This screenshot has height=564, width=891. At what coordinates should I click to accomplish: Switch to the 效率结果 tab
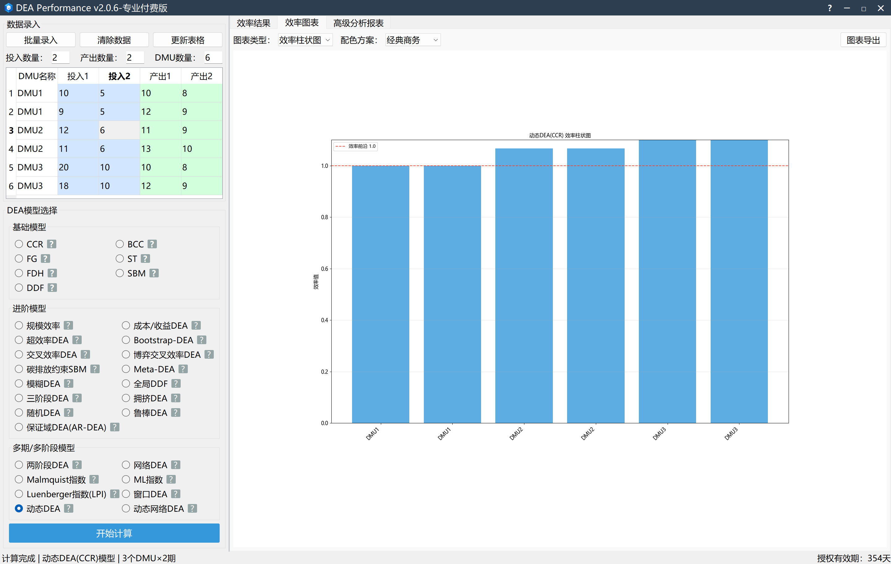(x=253, y=23)
